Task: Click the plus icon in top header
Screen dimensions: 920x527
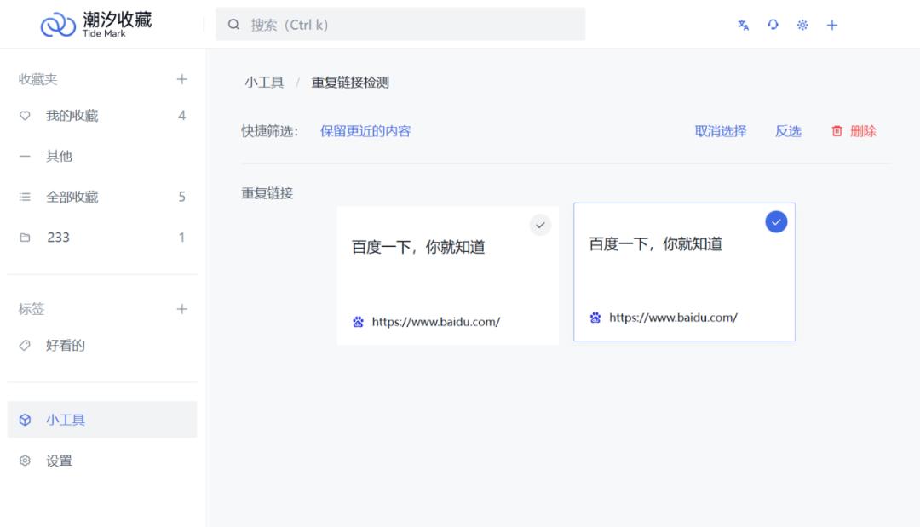Action: point(832,25)
